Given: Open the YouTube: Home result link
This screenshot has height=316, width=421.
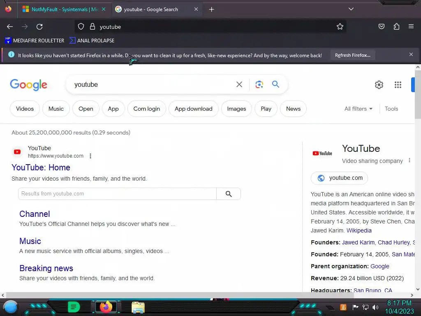Looking at the screenshot, I should (41, 167).
